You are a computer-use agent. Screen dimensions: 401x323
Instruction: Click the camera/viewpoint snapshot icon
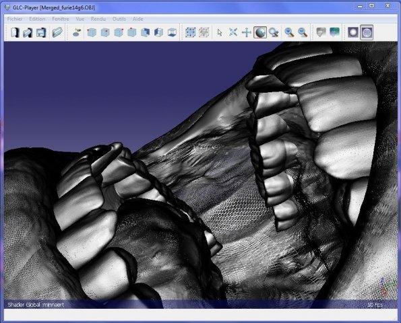tap(77, 32)
